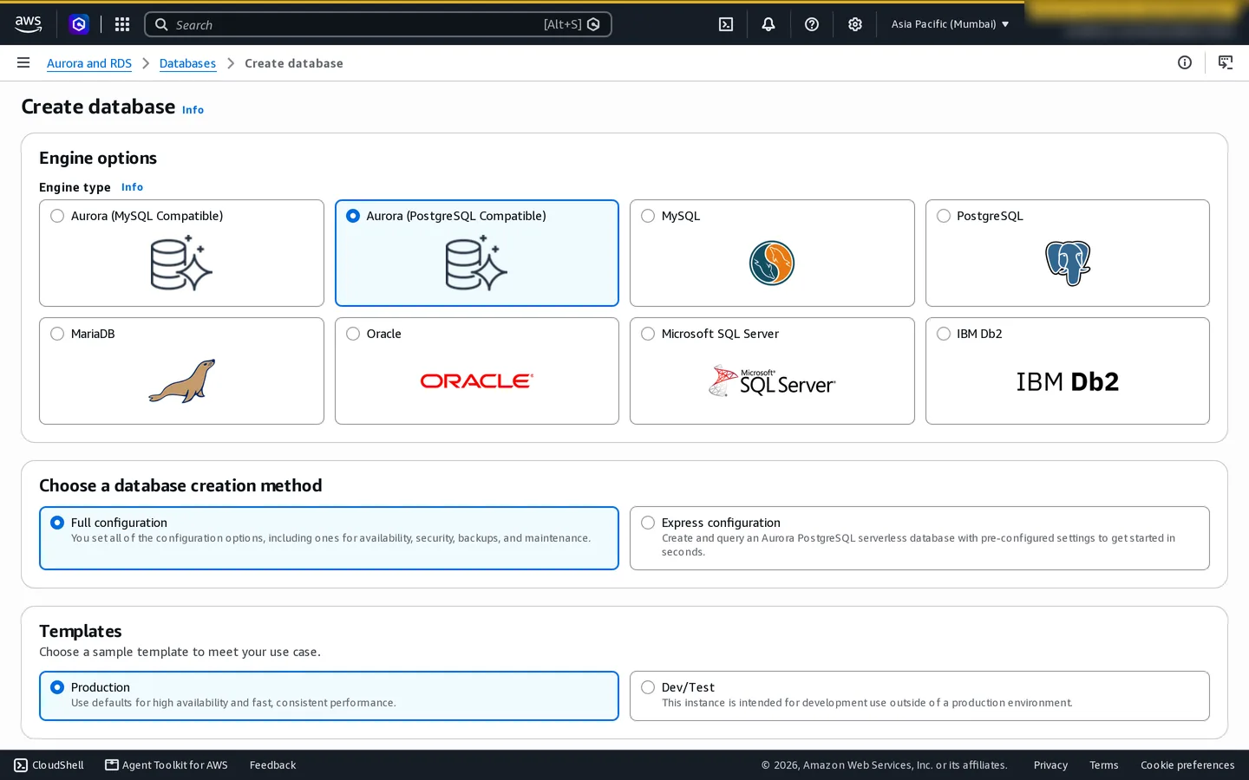Screen dimensions: 1249x780
Task: Click the Feedback footer link
Action: coord(272,765)
